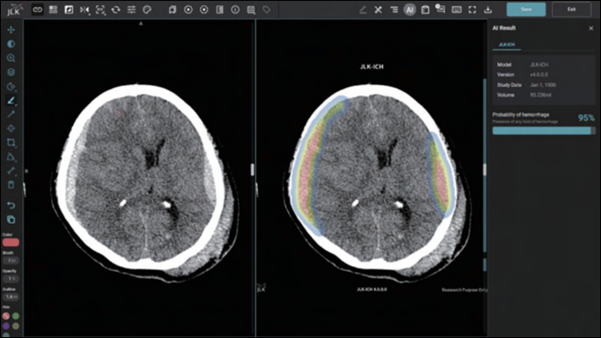Click the Exit button
This screenshot has width=601, height=338.
tap(572, 9)
